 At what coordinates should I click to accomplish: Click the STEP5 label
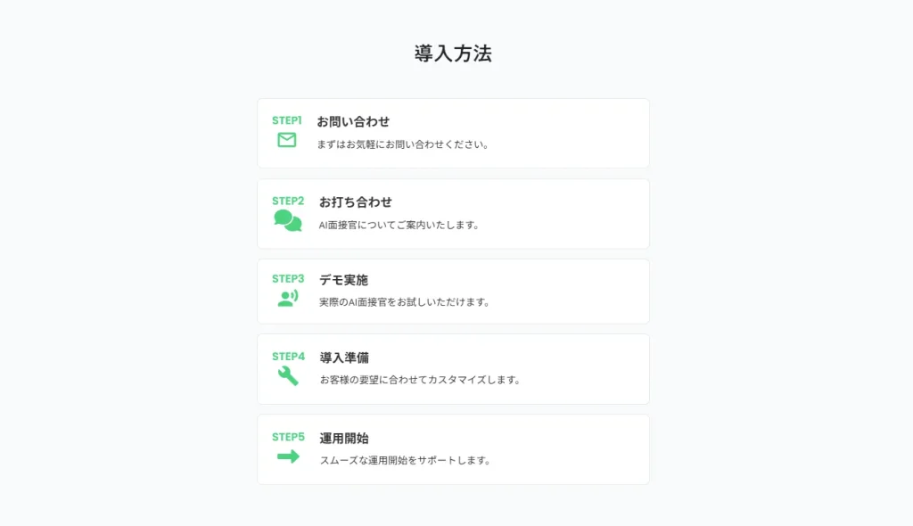pos(288,437)
